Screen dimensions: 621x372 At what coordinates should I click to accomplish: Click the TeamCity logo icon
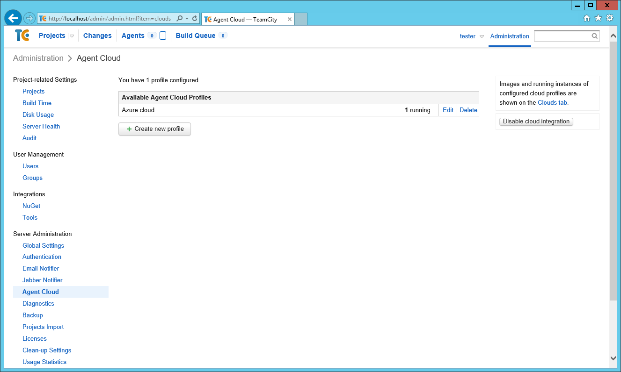(x=22, y=36)
